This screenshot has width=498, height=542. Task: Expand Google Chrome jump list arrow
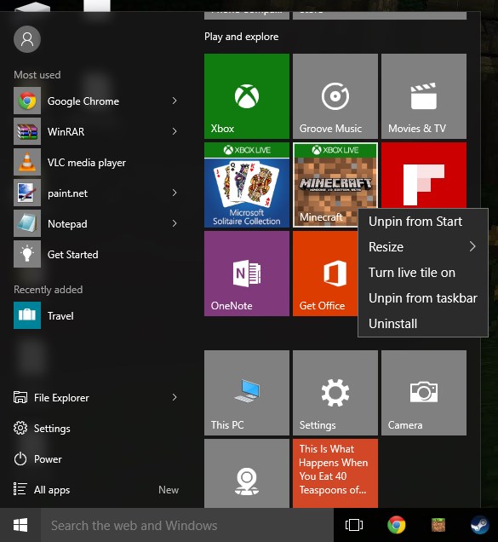[175, 101]
